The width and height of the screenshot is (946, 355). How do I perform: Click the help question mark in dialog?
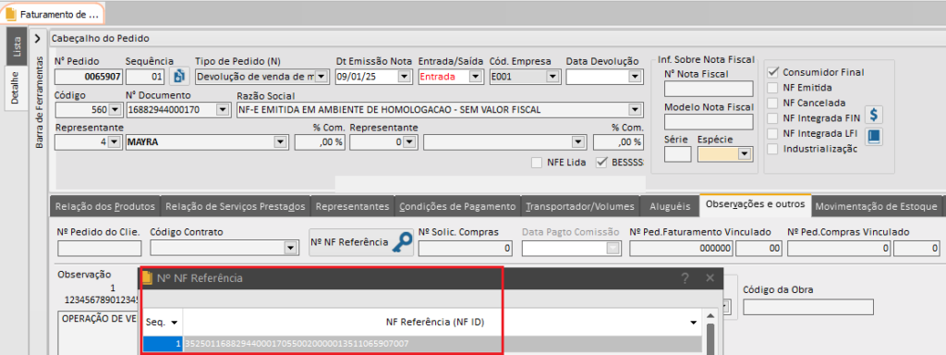685,278
